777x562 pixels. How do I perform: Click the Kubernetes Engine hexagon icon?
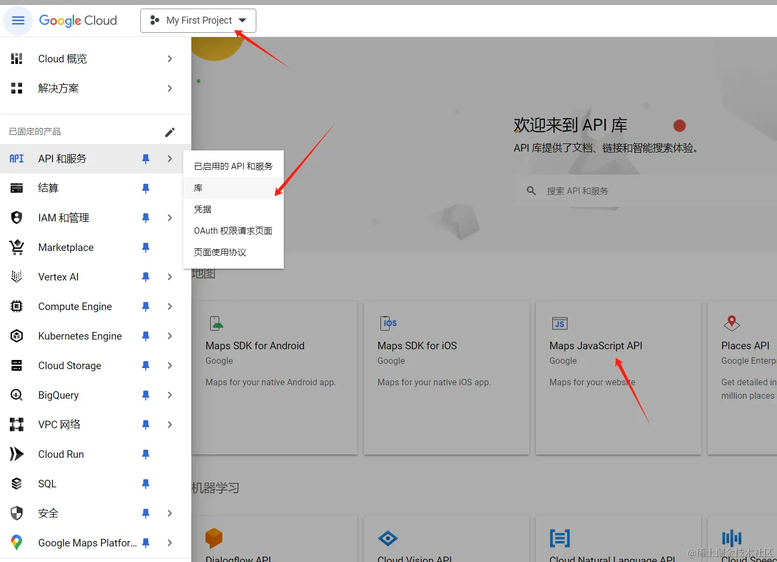[17, 336]
